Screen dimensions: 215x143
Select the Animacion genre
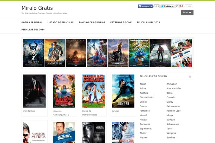(x=172, y=84)
